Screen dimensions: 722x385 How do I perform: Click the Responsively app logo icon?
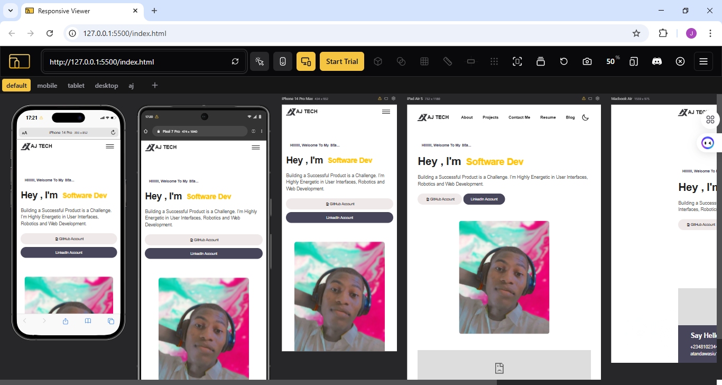coord(20,61)
